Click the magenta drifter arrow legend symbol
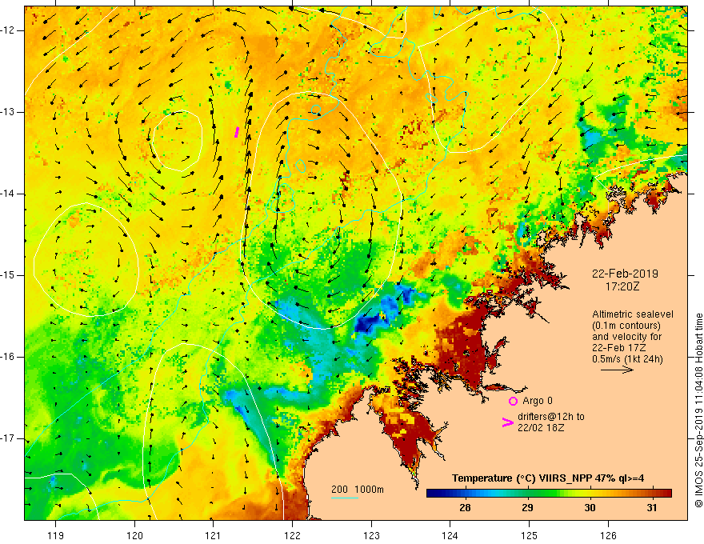 tap(508, 422)
